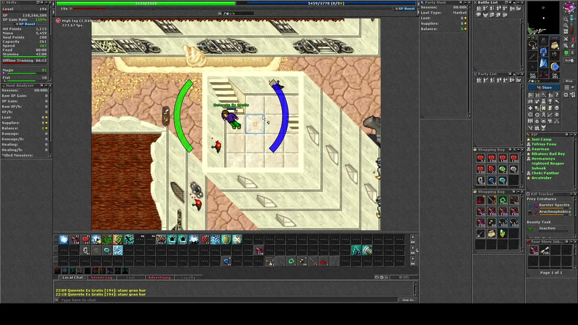Open the analytics chart icon
Screen dimensions: 578x325
point(550,114)
